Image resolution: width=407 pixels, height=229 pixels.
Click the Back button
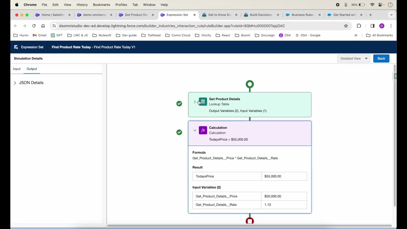[381, 59]
